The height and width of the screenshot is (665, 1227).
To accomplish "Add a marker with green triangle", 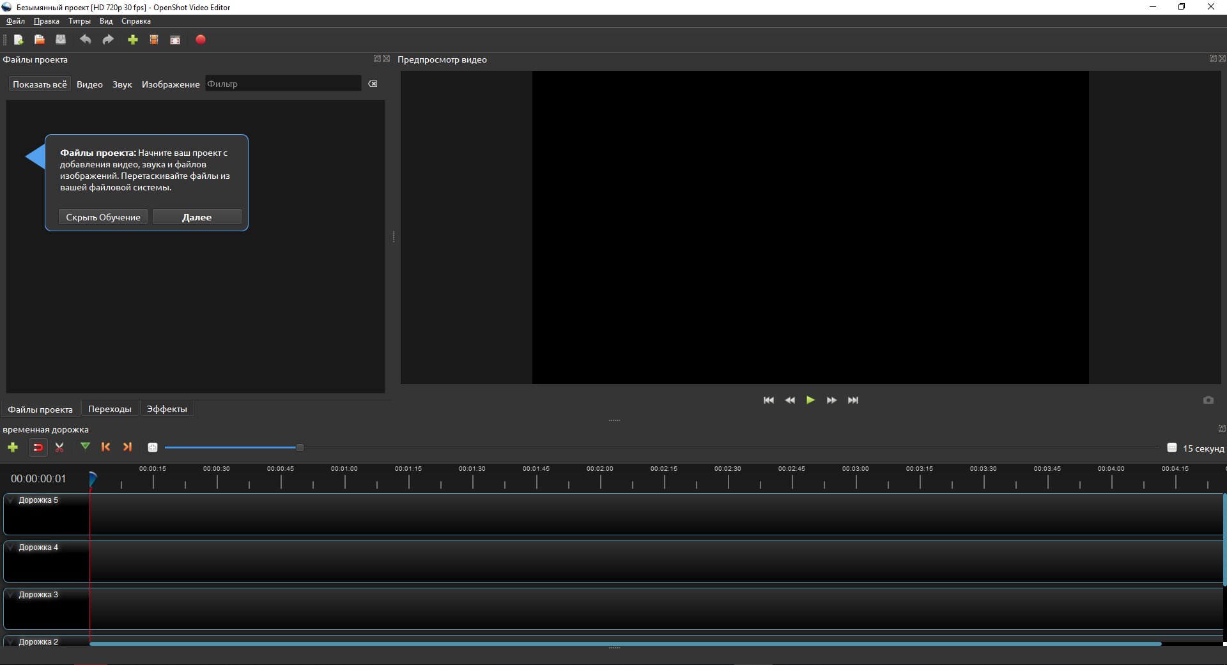I will point(85,447).
